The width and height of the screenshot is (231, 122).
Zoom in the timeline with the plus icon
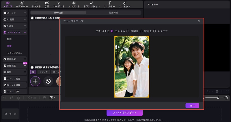point(226,98)
